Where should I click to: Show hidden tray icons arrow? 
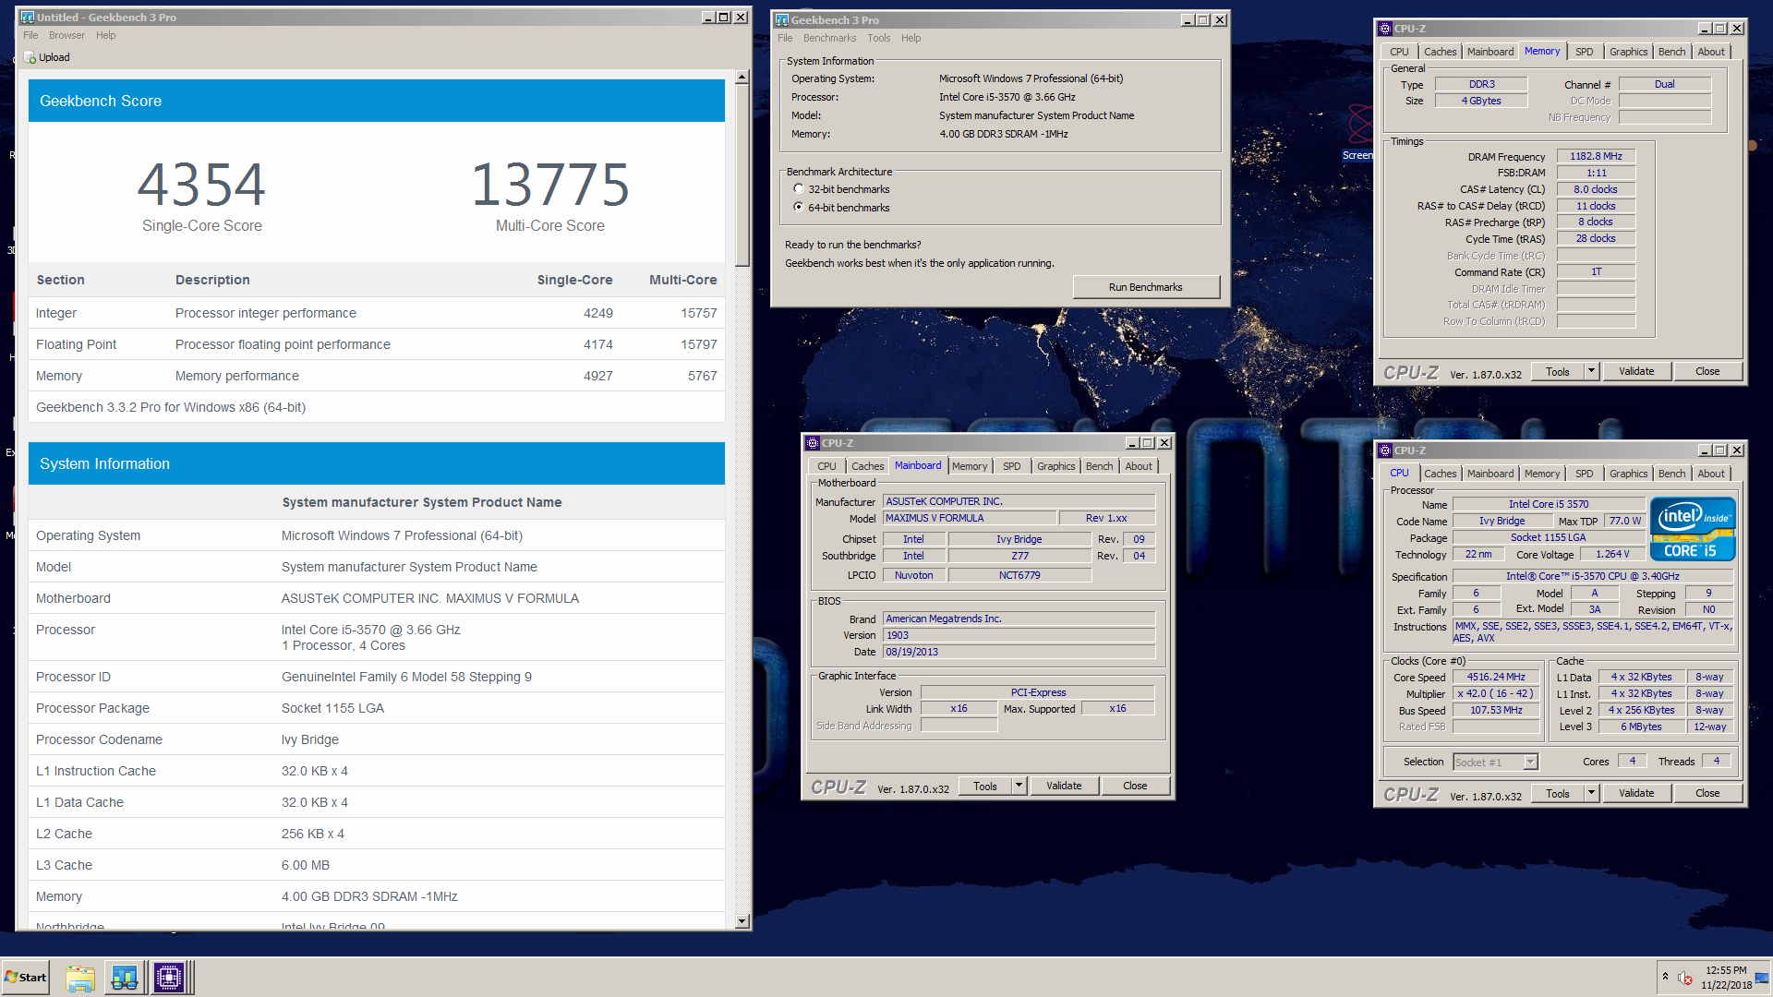click(1665, 976)
